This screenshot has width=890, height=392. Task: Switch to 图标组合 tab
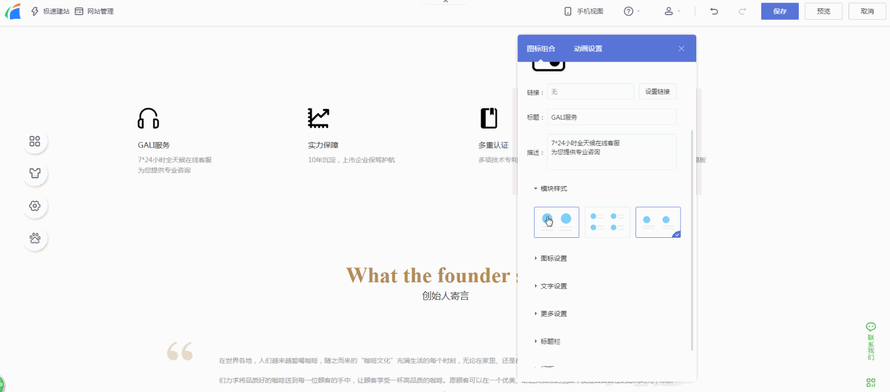[541, 49]
